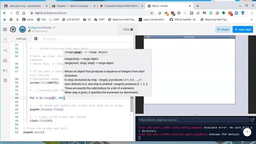Stop the running program
Screen dimensions: 256x144
[128, 29]
